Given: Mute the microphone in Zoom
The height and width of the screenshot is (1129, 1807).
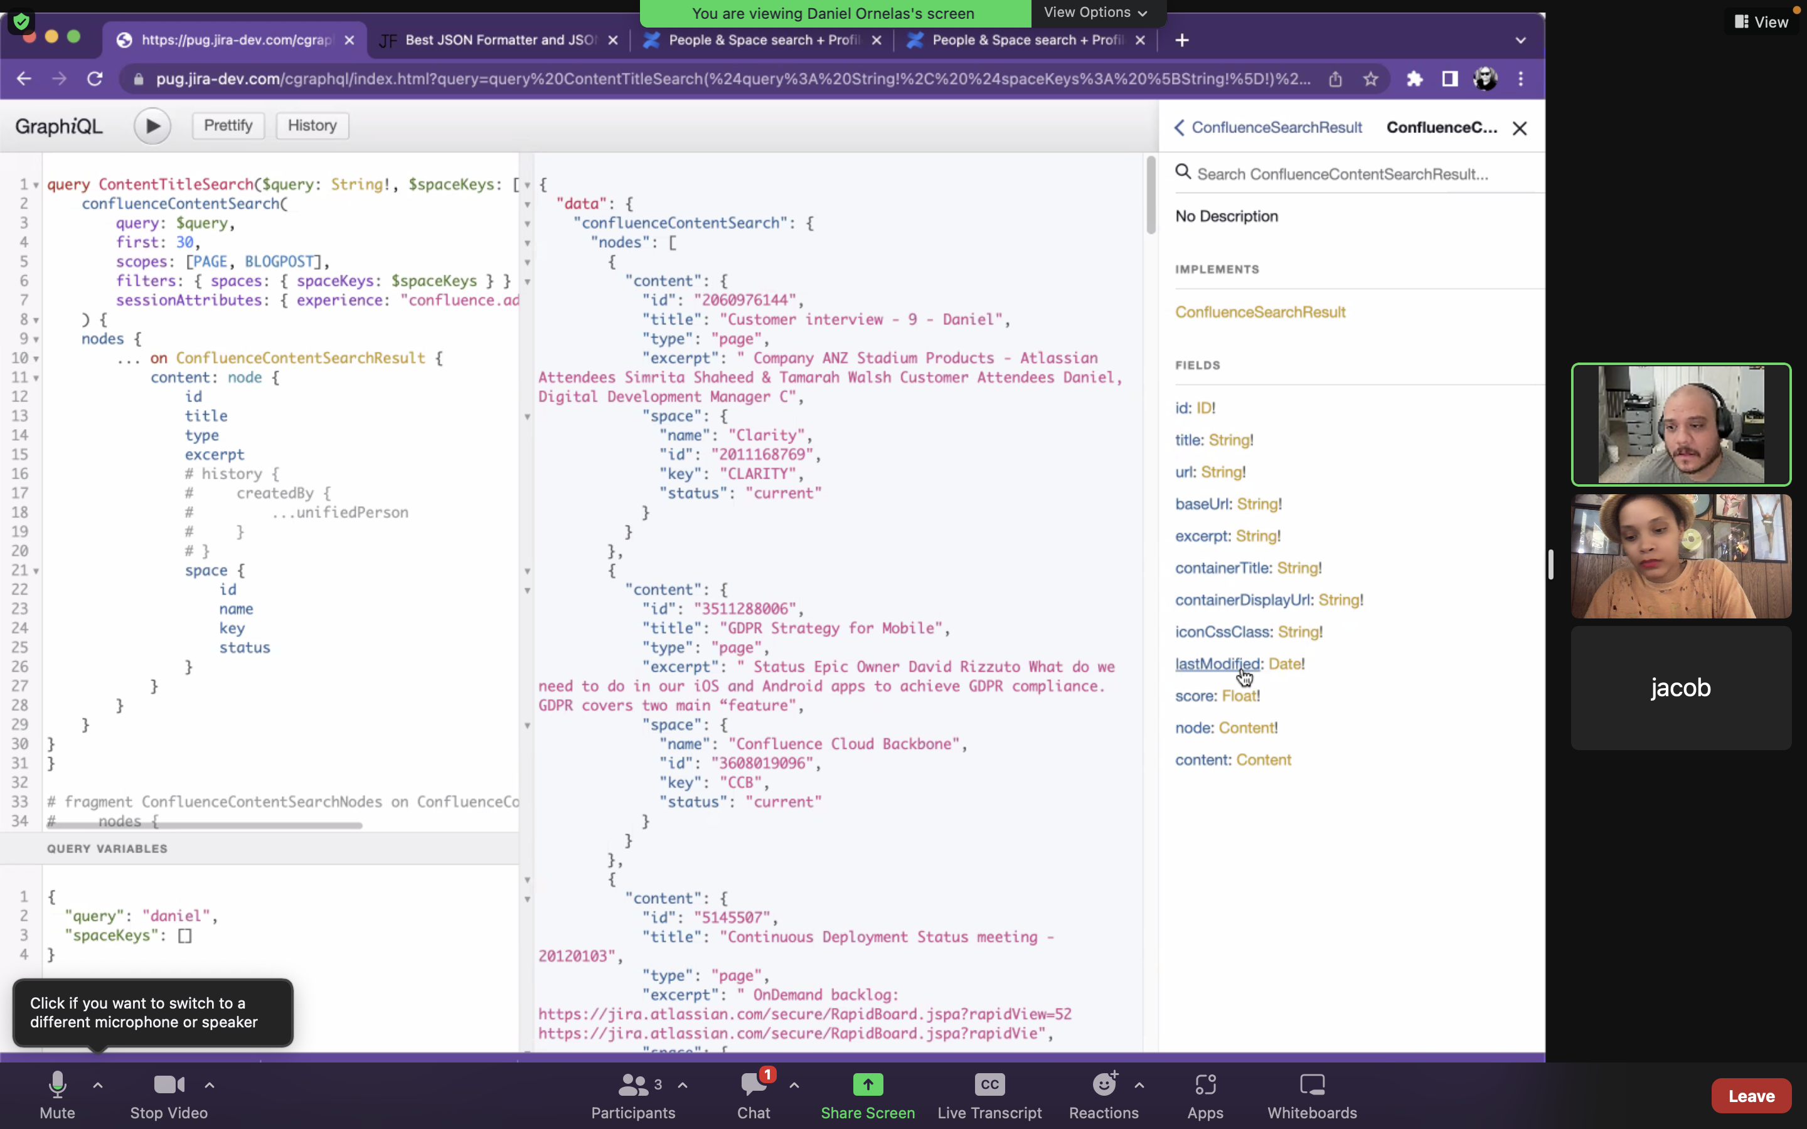Looking at the screenshot, I should (x=58, y=1095).
